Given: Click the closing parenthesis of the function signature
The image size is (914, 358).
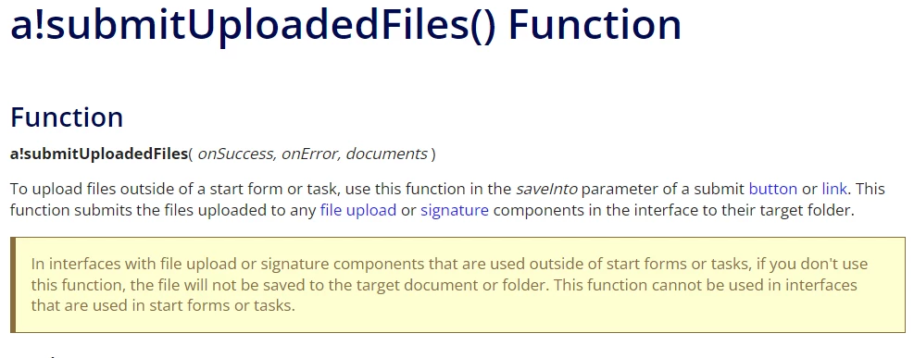Looking at the screenshot, I should tap(432, 154).
